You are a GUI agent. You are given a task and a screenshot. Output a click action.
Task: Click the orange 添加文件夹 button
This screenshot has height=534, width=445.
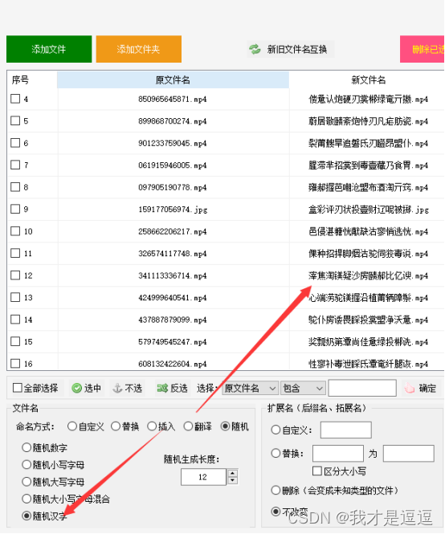pyautogui.click(x=138, y=49)
